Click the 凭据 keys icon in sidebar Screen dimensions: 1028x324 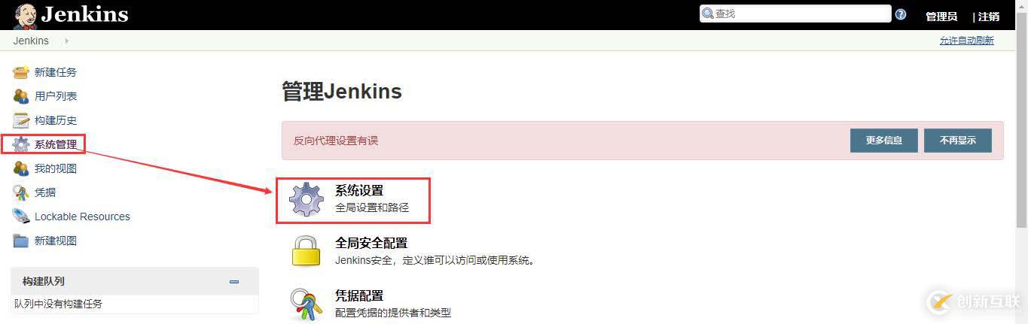(21, 192)
